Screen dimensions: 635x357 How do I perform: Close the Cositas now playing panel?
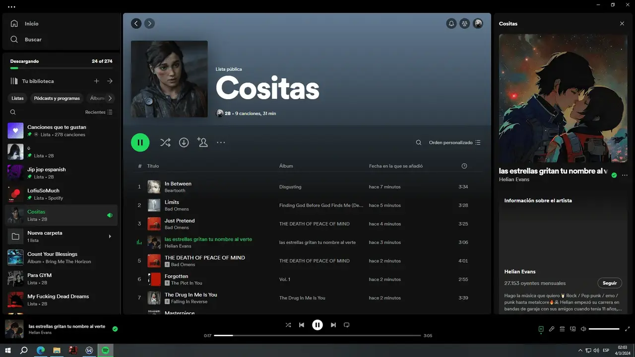pyautogui.click(x=622, y=23)
